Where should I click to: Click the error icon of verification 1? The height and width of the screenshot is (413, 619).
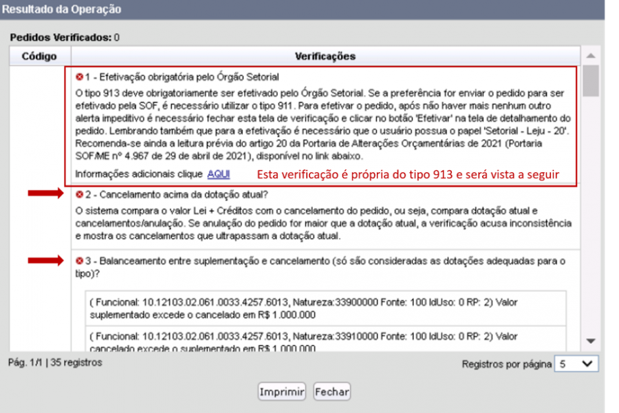click(79, 76)
